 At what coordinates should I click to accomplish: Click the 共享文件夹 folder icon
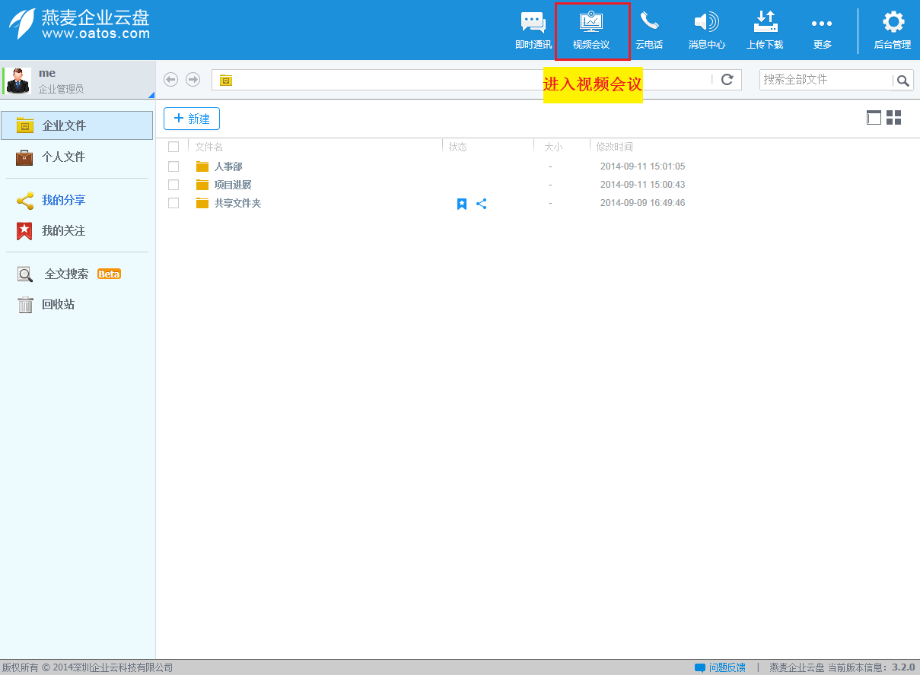202,203
